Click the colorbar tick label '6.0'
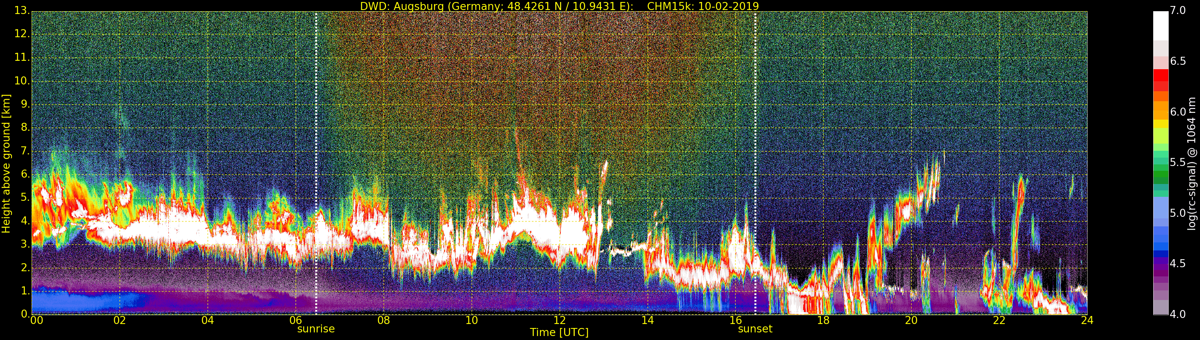 1178,112
